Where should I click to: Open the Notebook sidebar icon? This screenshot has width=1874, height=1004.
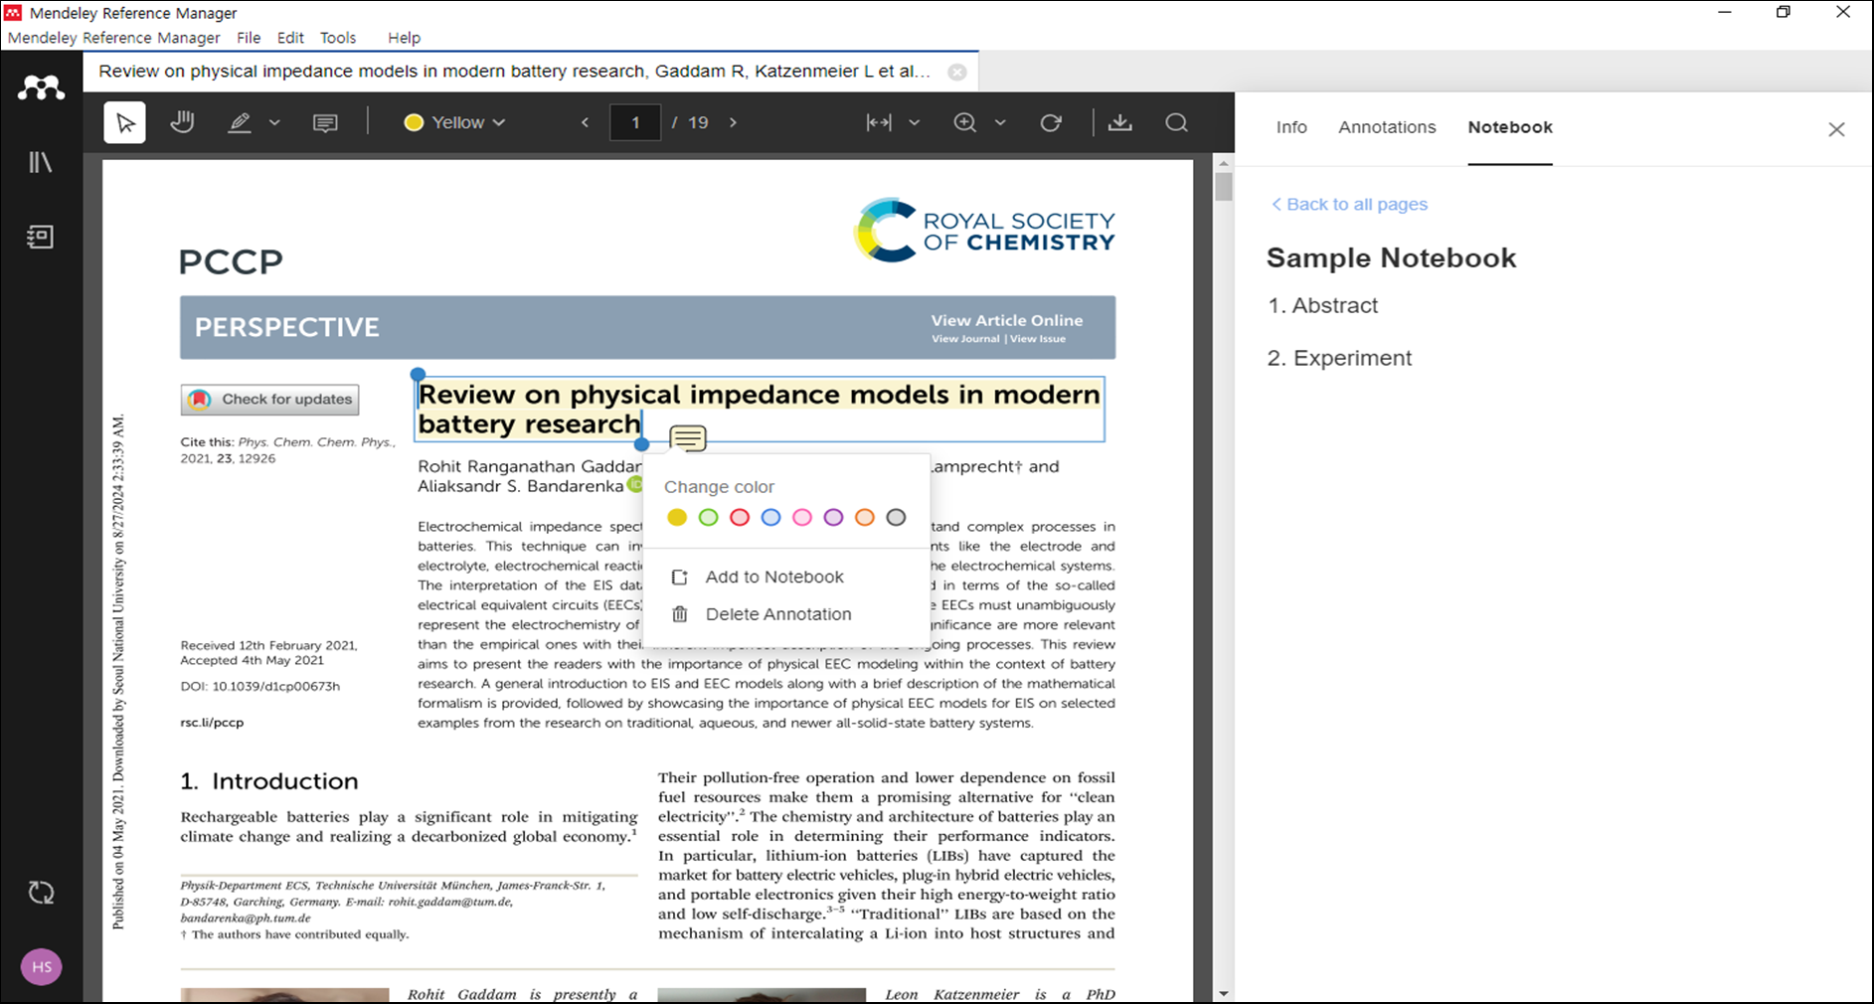pyautogui.click(x=41, y=237)
